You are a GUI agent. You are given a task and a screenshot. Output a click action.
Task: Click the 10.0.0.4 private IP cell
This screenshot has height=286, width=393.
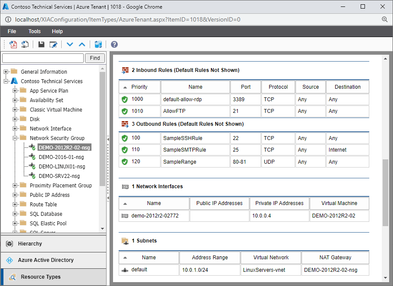(280, 216)
